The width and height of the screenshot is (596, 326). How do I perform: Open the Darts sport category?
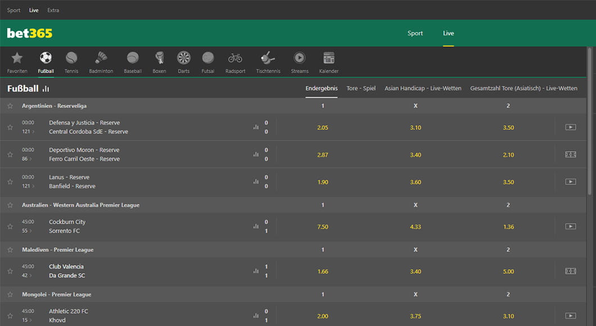click(x=184, y=58)
